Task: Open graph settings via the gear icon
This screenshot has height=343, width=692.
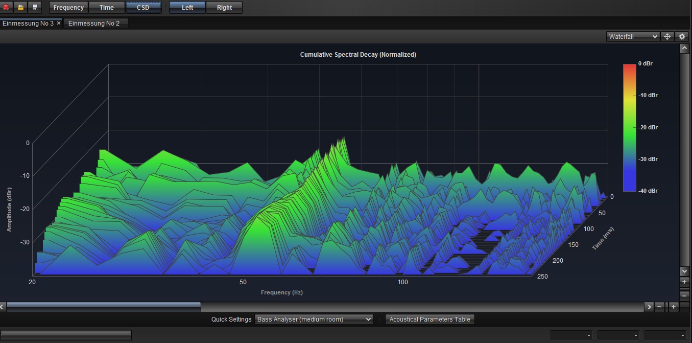Action: tap(682, 36)
